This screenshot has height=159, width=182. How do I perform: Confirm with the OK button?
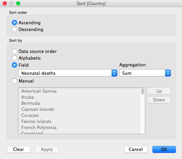[x=164, y=149]
